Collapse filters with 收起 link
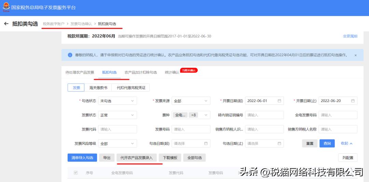Screen dimensions: 369x182 pyautogui.click(x=347, y=143)
